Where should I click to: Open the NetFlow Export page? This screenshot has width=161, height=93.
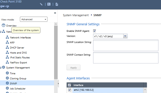coord(18,63)
